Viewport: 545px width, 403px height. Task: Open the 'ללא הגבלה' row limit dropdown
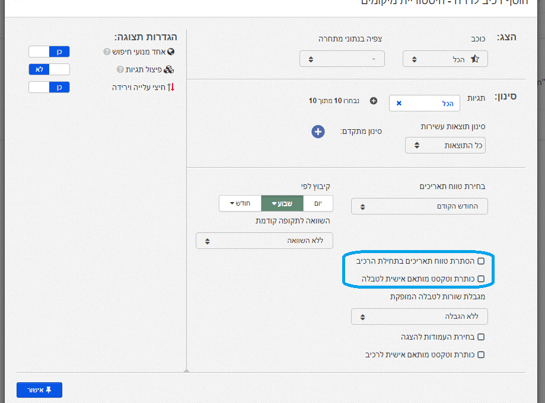[x=419, y=316]
